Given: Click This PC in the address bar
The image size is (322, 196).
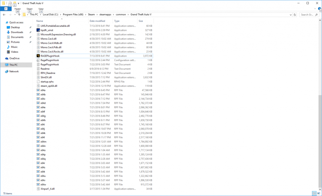Looking at the screenshot, I should tap(34, 14).
